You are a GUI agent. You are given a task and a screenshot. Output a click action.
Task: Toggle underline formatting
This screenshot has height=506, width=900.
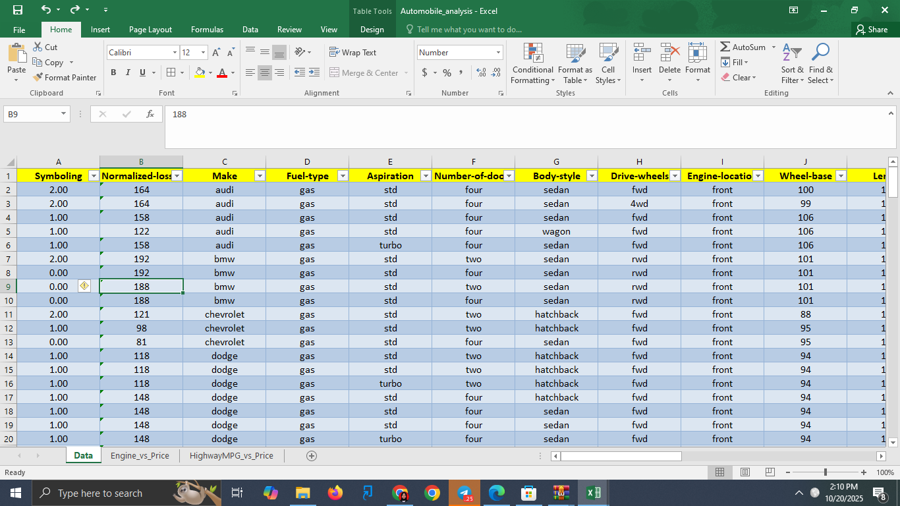point(142,72)
